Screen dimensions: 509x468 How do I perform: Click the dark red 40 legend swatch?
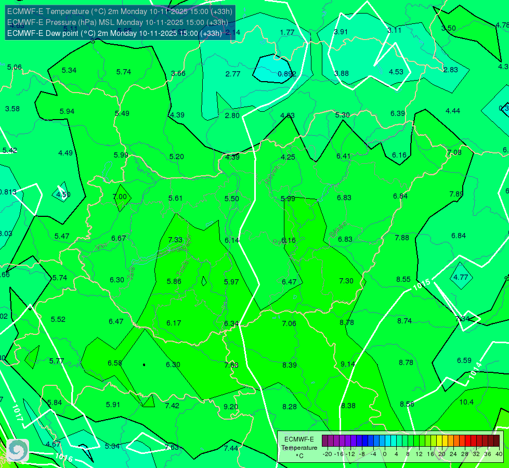(497, 441)
